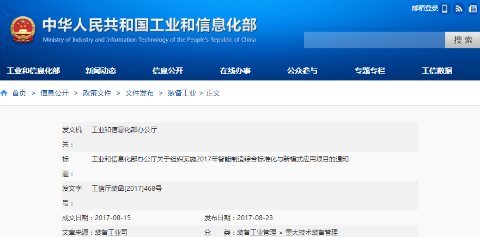Screen dimensions: 480x237
Task: Select the issuing office text 工业和信息化部办公厅
Action: click(124, 130)
